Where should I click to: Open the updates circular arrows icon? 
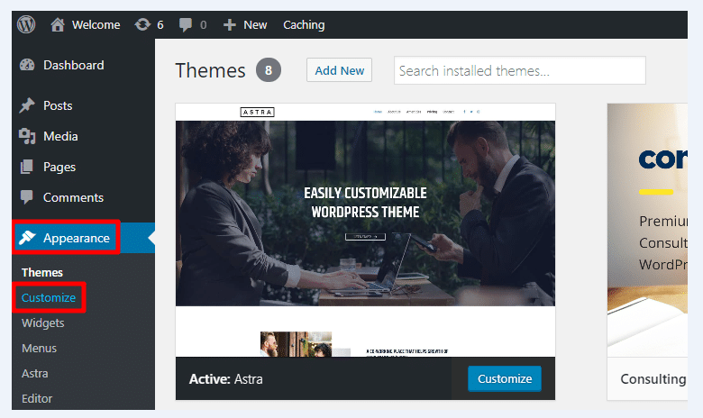tap(142, 25)
